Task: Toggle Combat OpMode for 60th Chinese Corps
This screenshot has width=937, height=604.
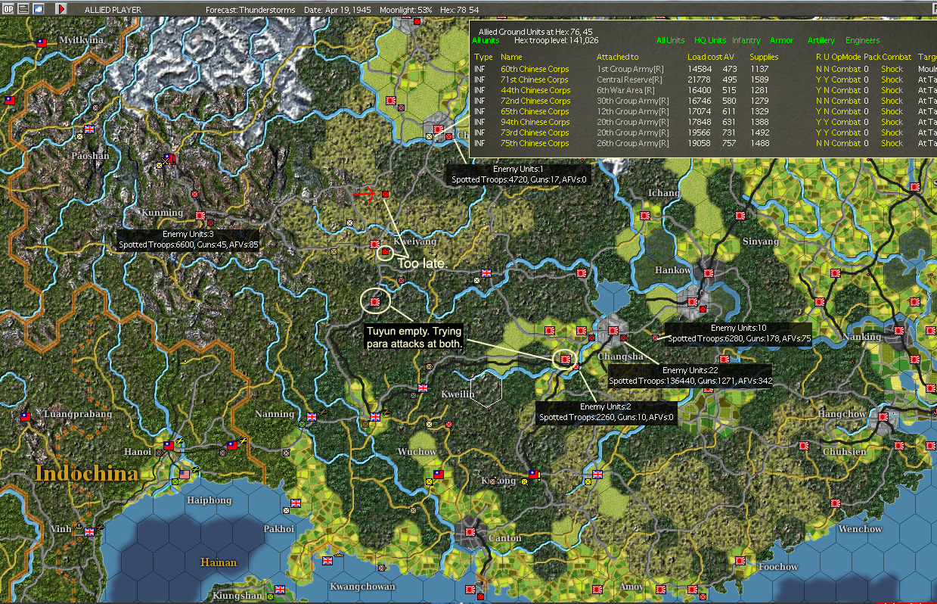Action: [x=846, y=69]
